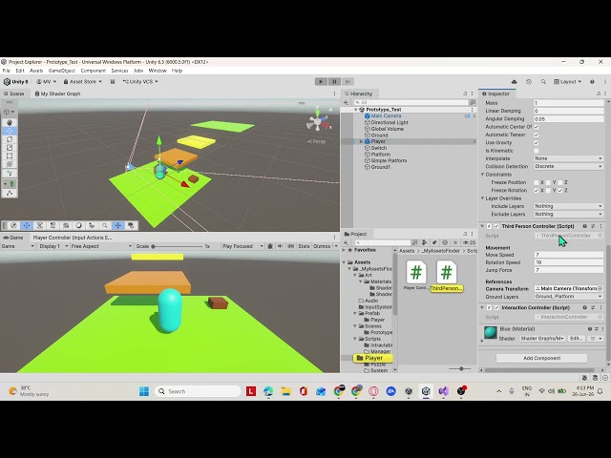Open the Exclude Layers dropdown
The height and width of the screenshot is (458, 611).
pyautogui.click(x=568, y=214)
